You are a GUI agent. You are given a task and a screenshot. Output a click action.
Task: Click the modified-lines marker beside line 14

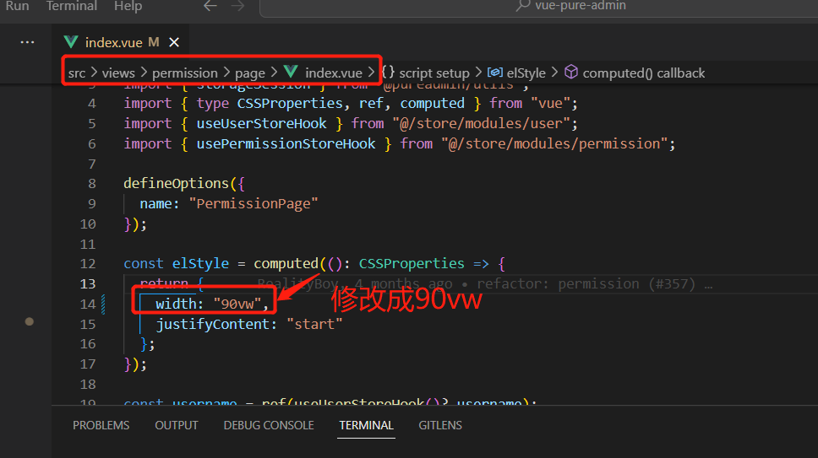tap(103, 304)
